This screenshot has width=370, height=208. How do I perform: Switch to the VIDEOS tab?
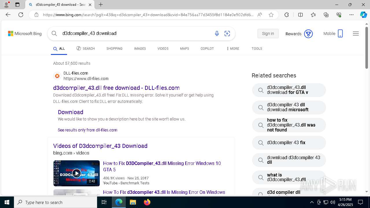click(x=163, y=49)
